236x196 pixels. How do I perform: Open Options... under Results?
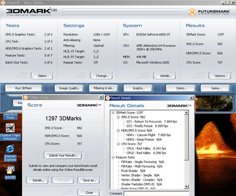220,76
